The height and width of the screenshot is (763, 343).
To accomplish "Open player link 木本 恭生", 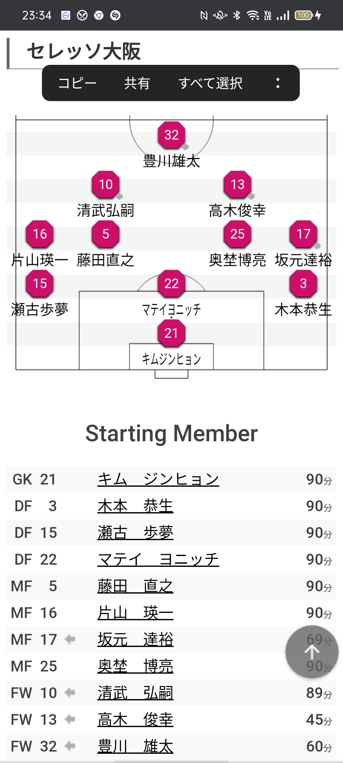I will click(135, 506).
